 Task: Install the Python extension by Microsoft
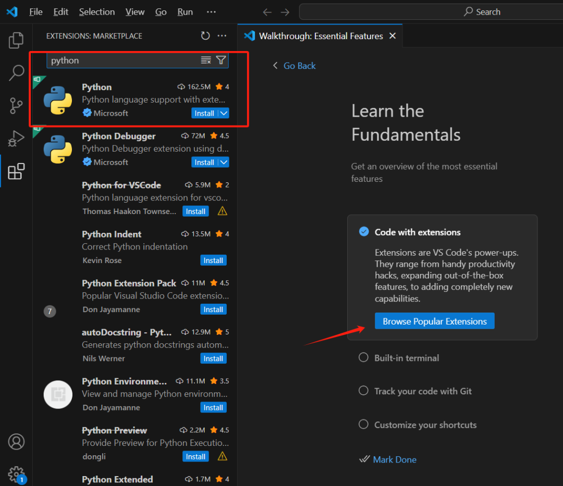pos(204,114)
